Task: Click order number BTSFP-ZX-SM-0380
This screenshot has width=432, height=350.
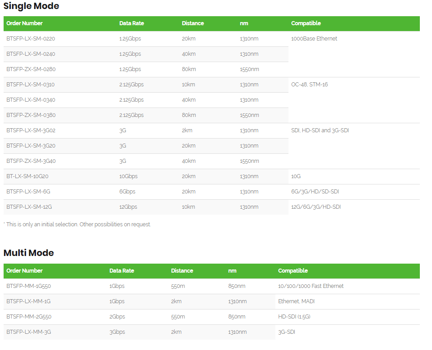Action: [x=31, y=115]
